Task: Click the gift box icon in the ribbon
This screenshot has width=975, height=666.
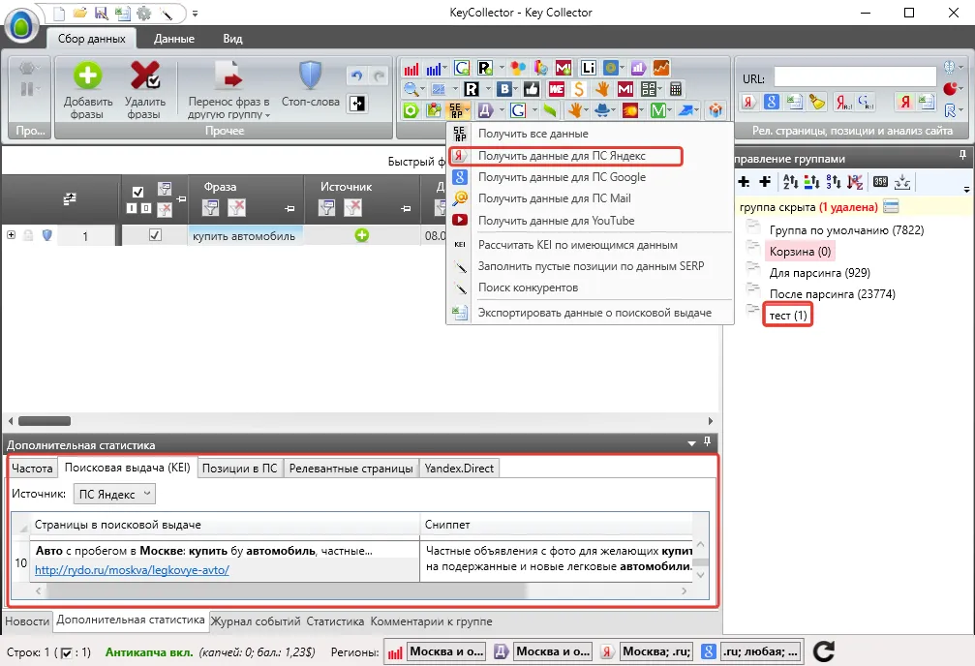Action: [x=716, y=110]
